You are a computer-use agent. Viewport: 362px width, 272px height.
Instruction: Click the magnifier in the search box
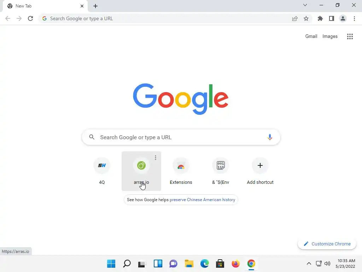92,137
